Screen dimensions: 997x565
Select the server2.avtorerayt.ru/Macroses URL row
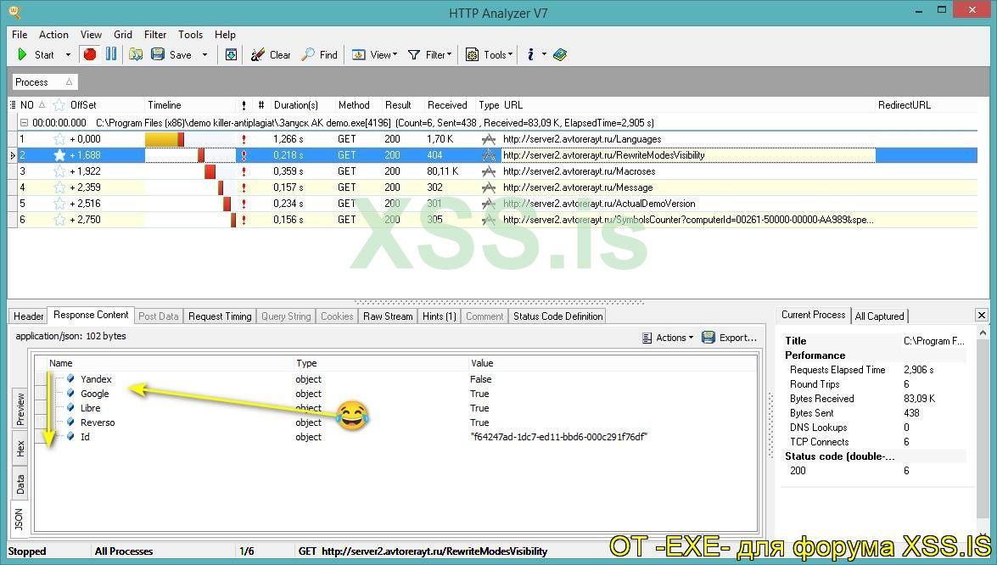coord(579,171)
